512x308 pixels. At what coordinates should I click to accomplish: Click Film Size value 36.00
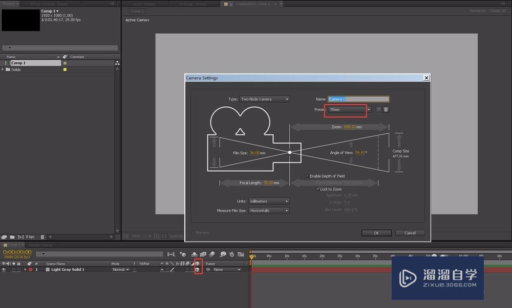(254, 153)
